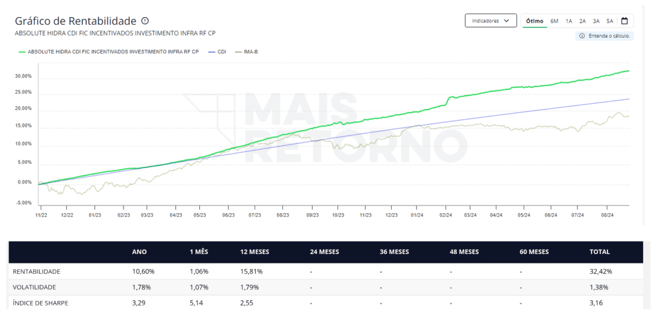Click the 3,29 Sharpe value
This screenshot has width=652, height=315.
tap(138, 303)
